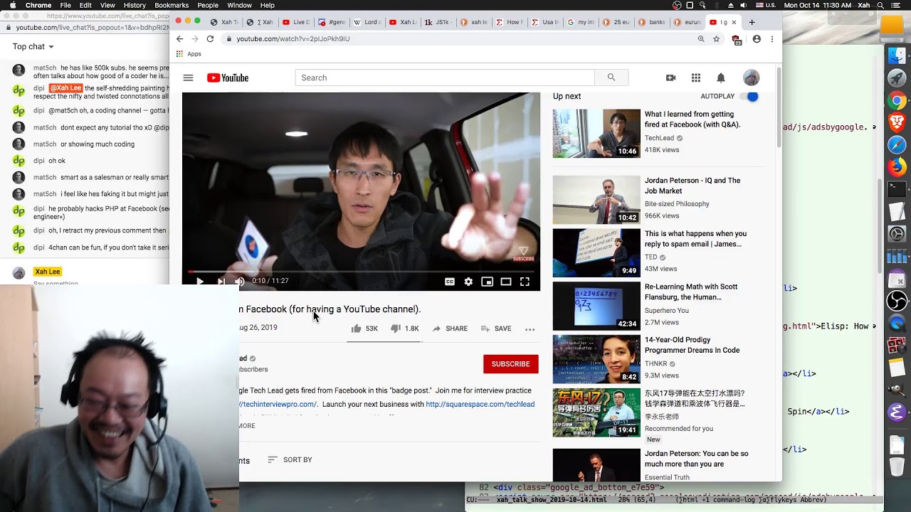
Task: Go to YouTube home via logo
Action: (x=228, y=78)
